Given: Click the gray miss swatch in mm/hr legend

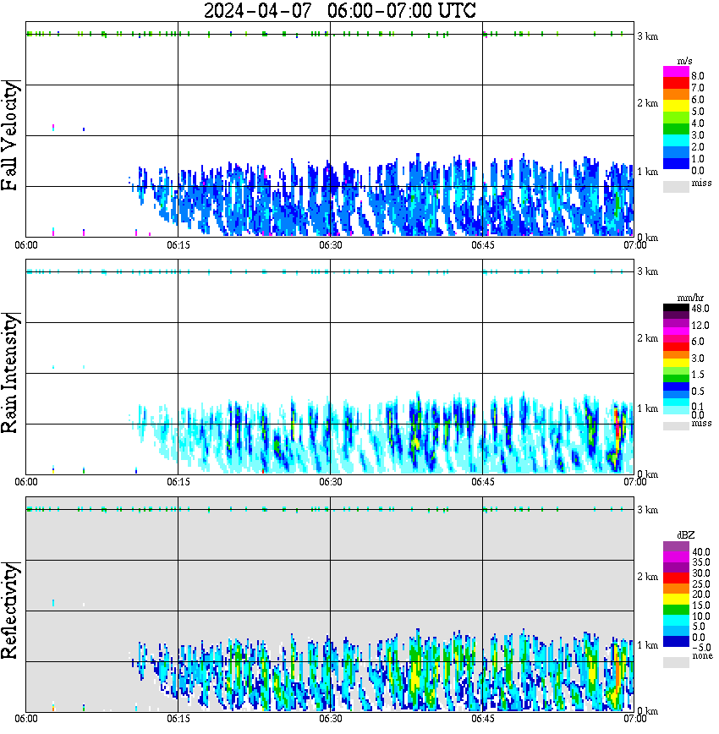Looking at the screenshot, I should coord(676,425).
